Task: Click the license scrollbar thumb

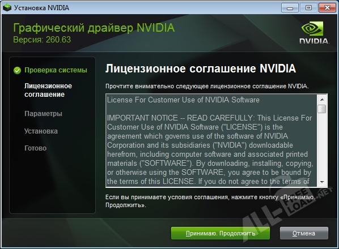Action: coord(322,109)
